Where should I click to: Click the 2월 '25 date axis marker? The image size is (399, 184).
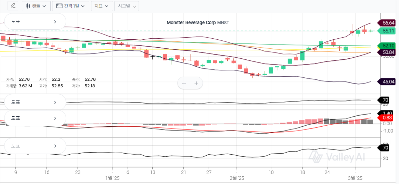coord(237,178)
